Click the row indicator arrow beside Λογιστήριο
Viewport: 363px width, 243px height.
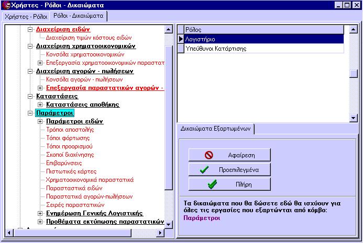[x=181, y=39]
